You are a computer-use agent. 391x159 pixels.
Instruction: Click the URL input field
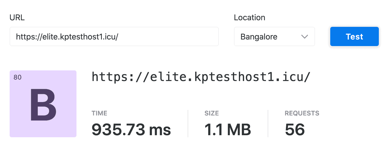pyautogui.click(x=114, y=37)
